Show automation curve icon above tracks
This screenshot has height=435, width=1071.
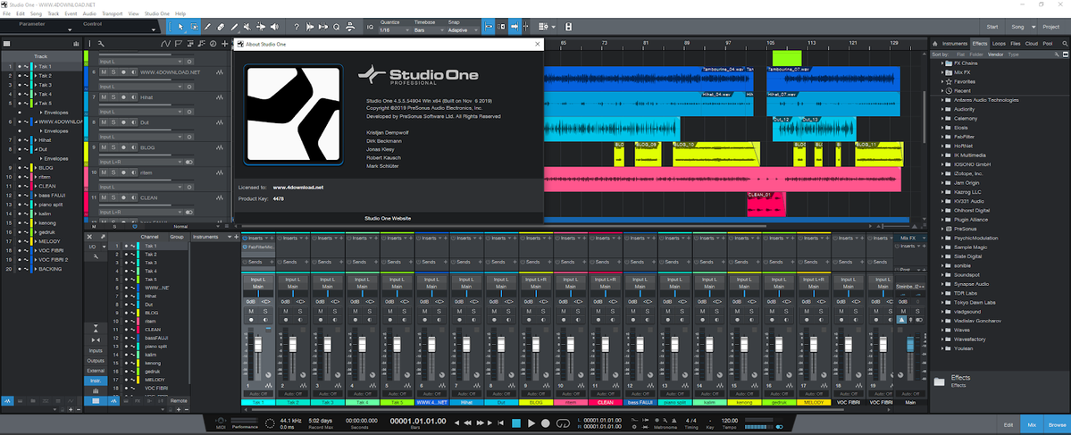165,44
